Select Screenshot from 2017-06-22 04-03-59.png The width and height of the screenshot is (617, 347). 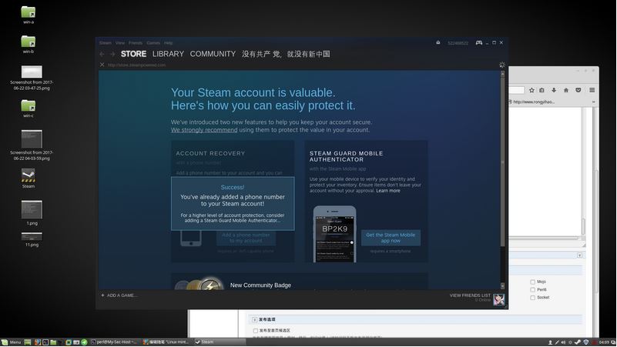point(32,139)
